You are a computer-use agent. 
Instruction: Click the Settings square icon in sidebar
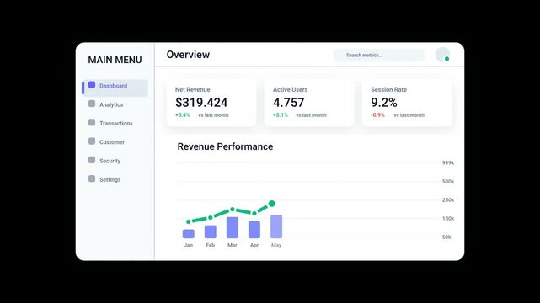pos(92,178)
